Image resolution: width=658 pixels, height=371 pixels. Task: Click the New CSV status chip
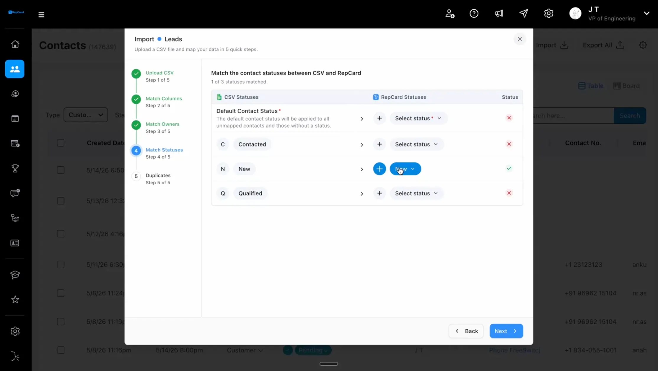(244, 169)
